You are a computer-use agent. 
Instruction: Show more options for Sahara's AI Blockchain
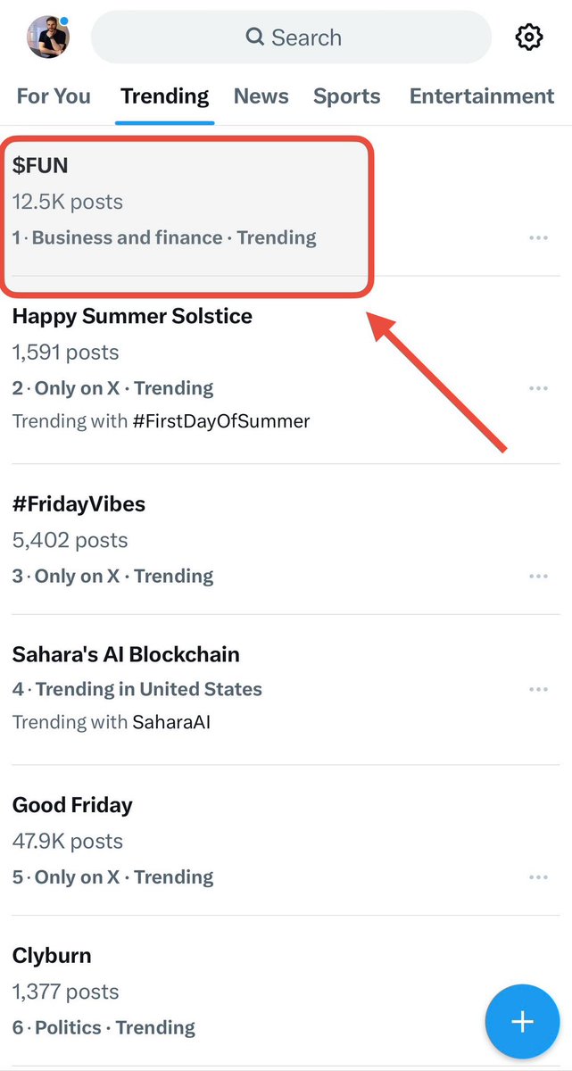click(538, 690)
